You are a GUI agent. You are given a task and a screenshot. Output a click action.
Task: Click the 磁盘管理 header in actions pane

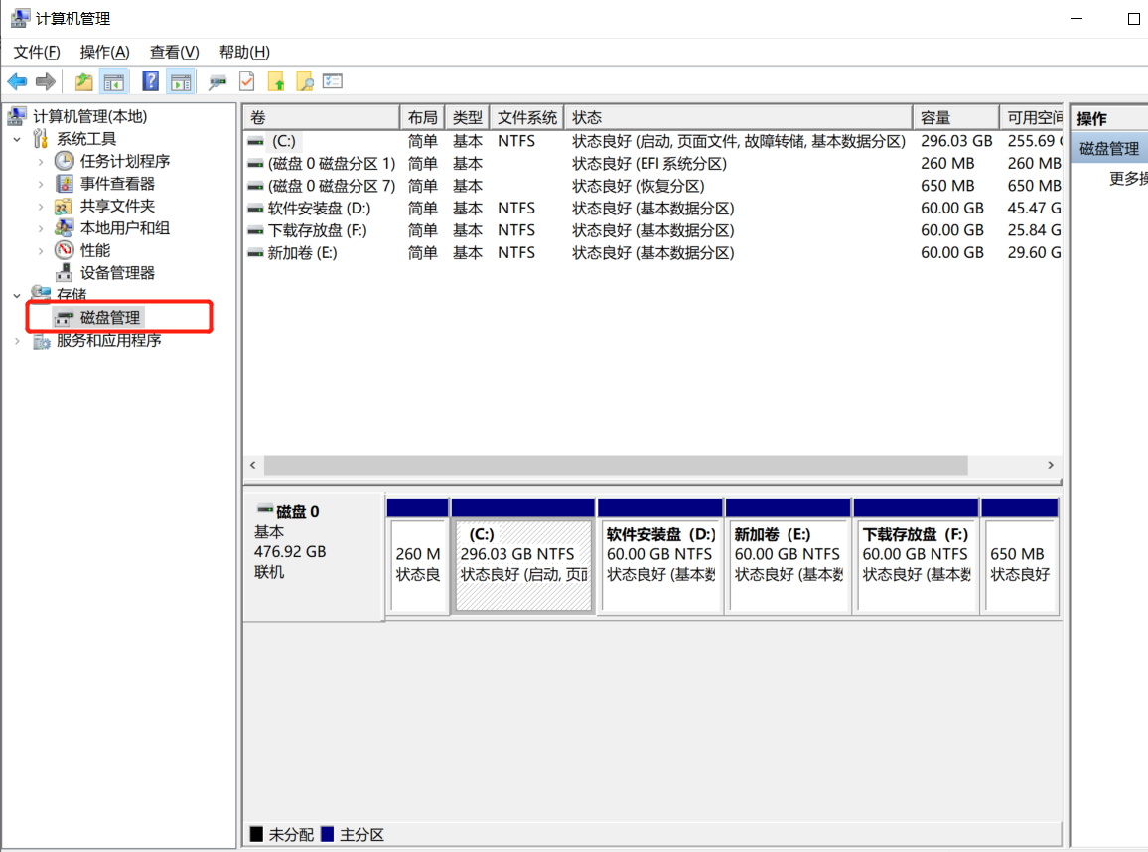coord(1110,149)
